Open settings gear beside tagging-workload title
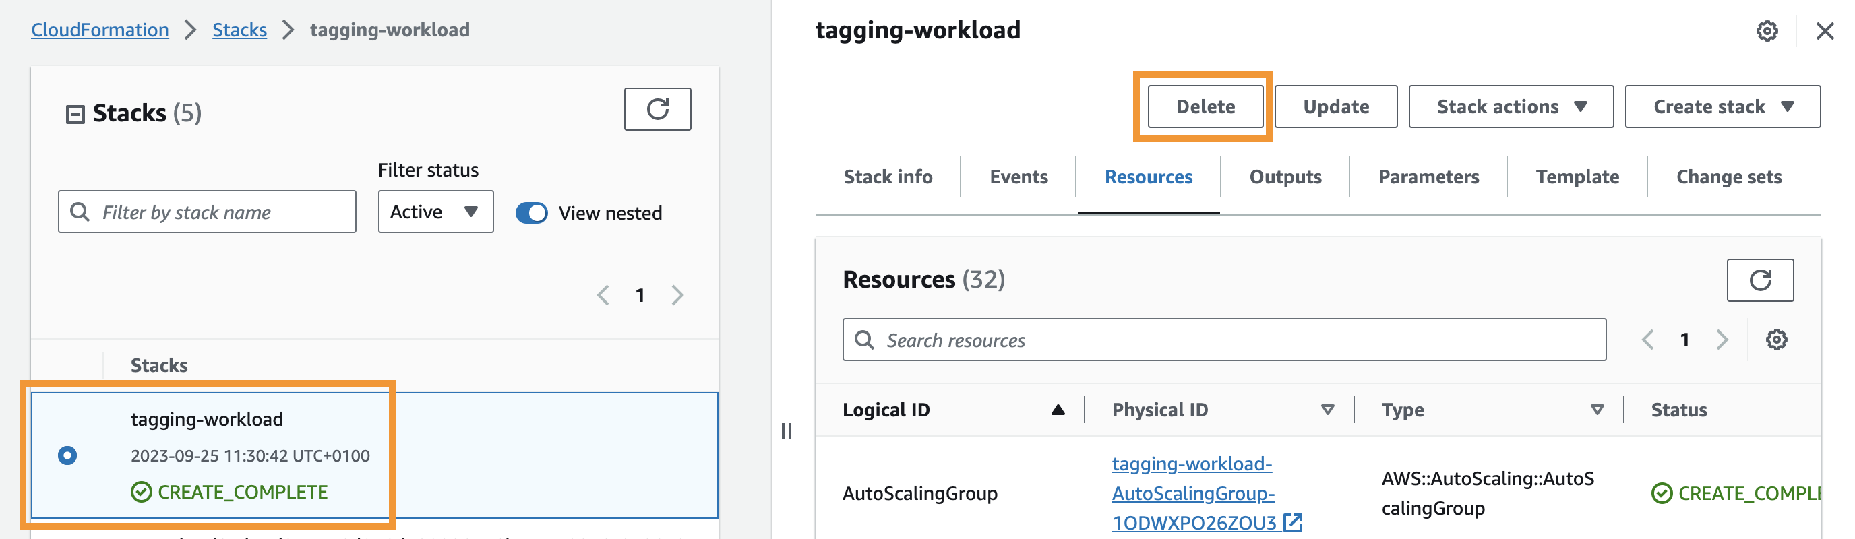The image size is (1855, 539). coord(1767,31)
